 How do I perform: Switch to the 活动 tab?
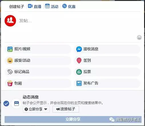(52, 6)
